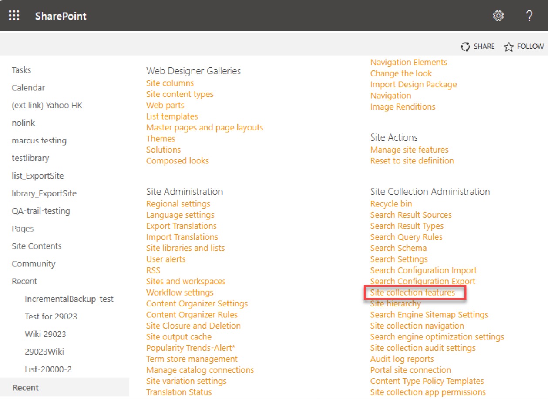Open Term store management
Image resolution: width=548 pixels, height=399 pixels.
click(x=192, y=359)
